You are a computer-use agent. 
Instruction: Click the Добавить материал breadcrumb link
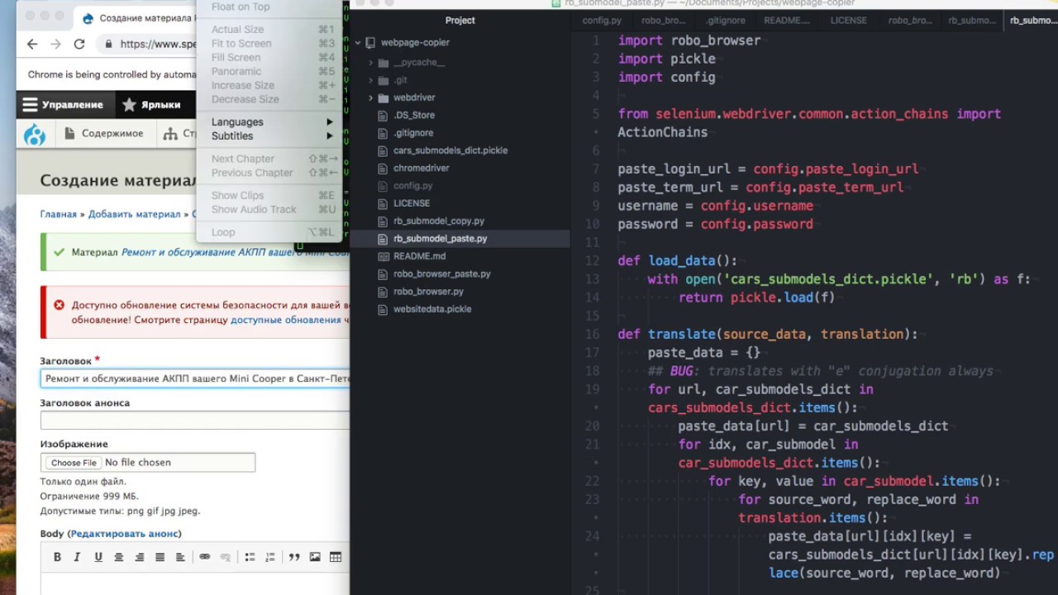(134, 214)
